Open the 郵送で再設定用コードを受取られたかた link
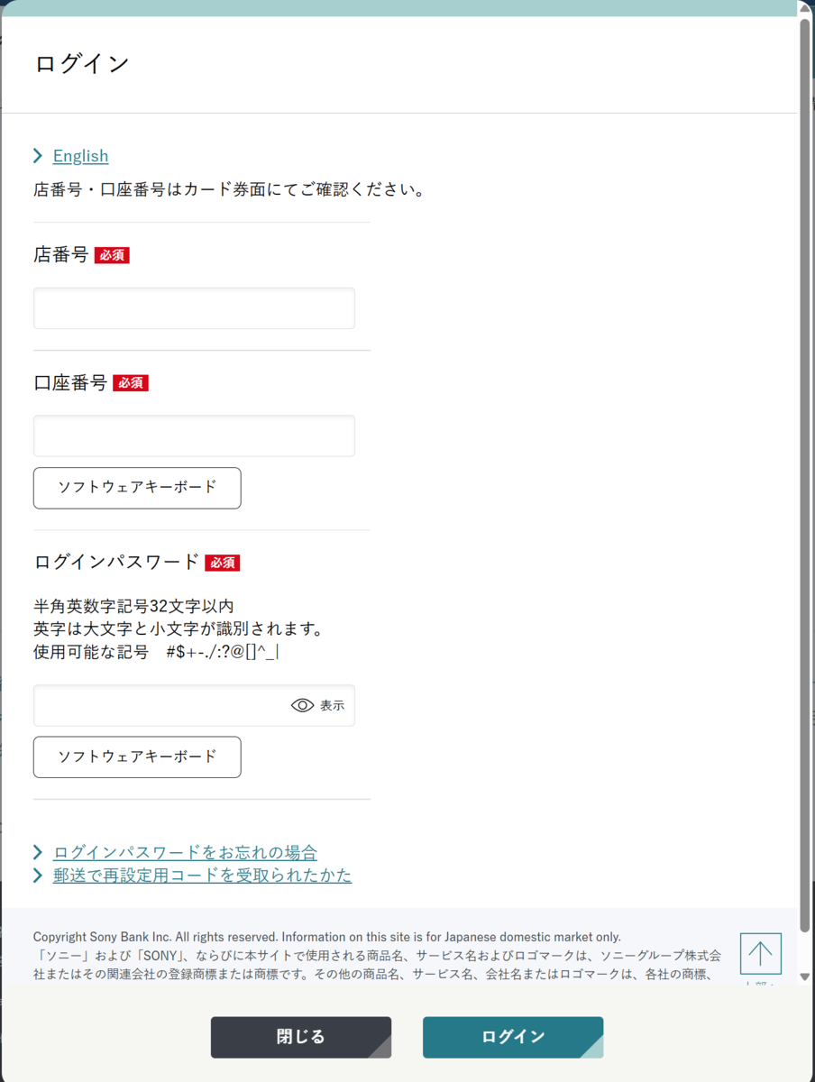The image size is (815, 1082). pyautogui.click(x=203, y=875)
